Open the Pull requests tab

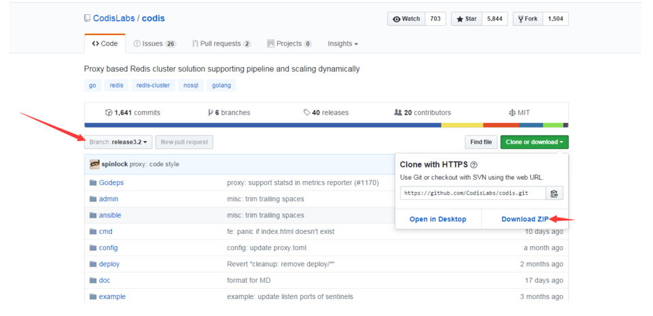pos(221,43)
